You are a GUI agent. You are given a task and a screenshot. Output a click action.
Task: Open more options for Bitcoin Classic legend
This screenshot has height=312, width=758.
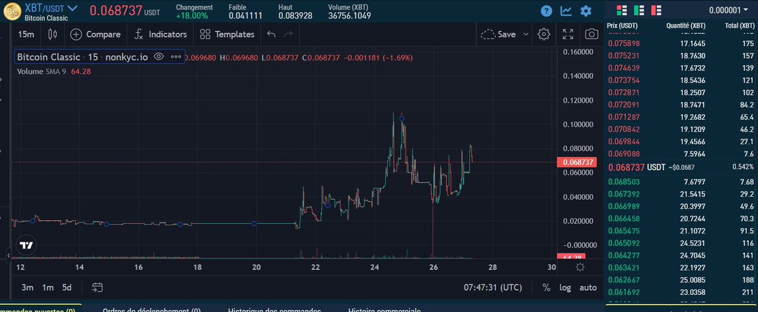[x=176, y=57]
